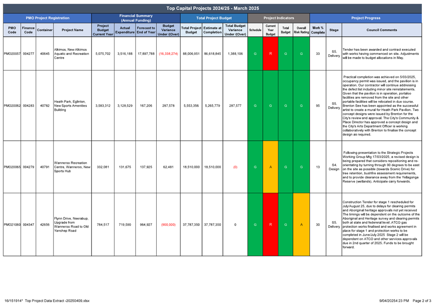Screen dimensions: 435x306
Task: Click the footer file name 'Top Project Data Extract -20250409.xlsx'
Action: (x=57, y=301)
